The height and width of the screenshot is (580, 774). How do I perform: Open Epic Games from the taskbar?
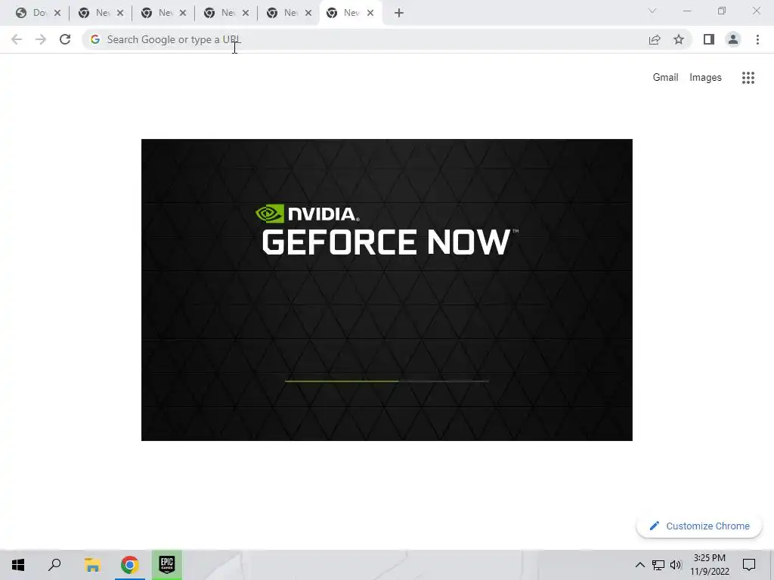point(167,565)
